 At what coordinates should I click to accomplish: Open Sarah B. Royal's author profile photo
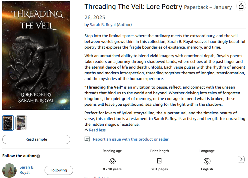(9, 170)
